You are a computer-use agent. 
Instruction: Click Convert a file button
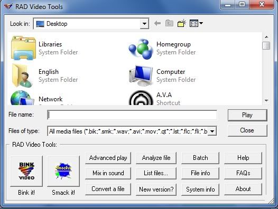coord(108,189)
